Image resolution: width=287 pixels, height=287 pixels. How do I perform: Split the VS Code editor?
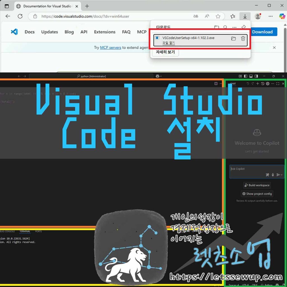point(216,84)
